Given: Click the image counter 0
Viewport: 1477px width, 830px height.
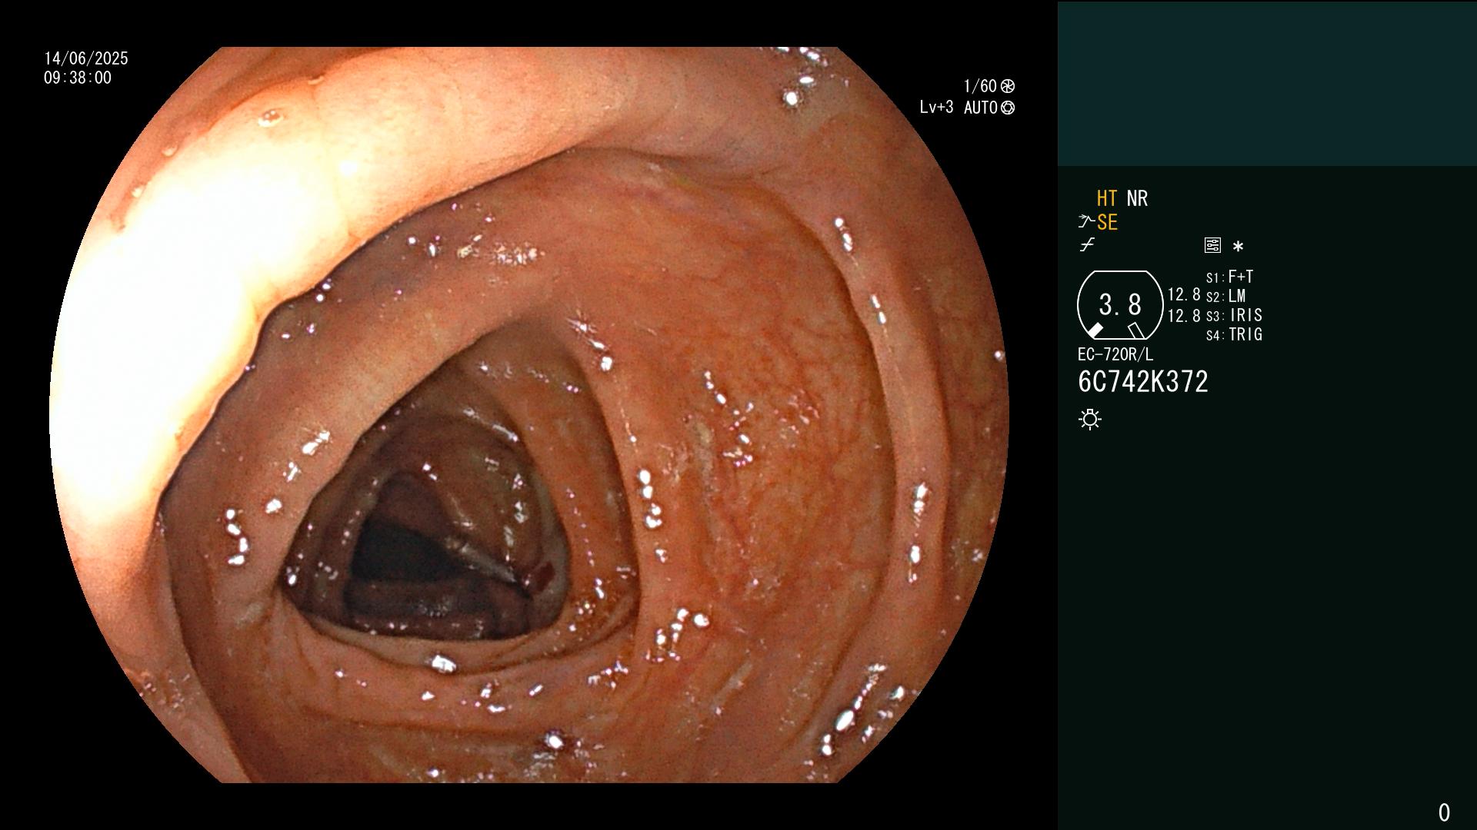Looking at the screenshot, I should point(1444,812).
